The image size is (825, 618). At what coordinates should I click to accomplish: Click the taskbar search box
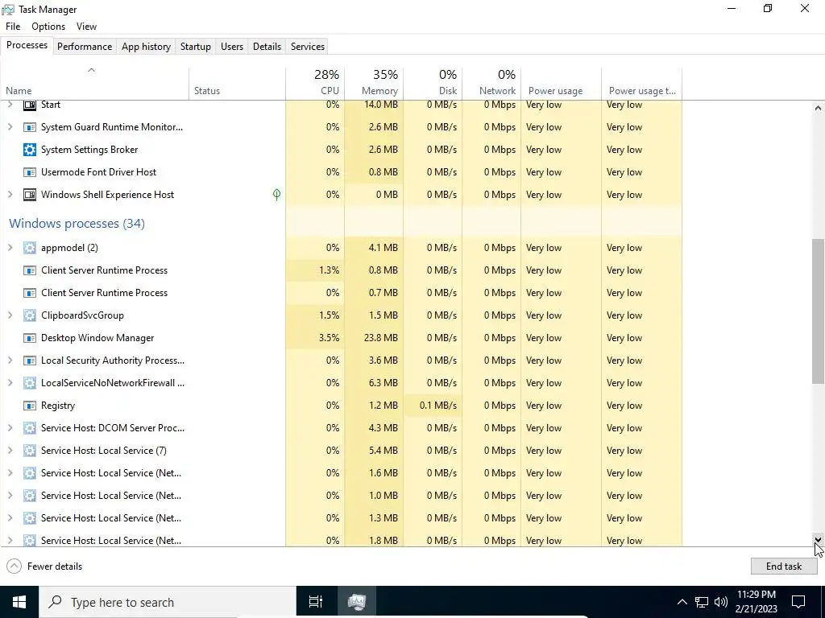(x=168, y=602)
